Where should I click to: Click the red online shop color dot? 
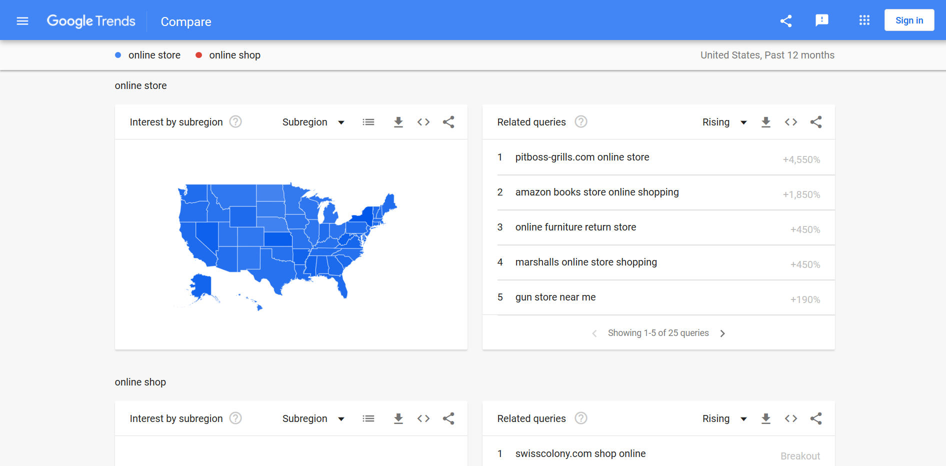pos(198,55)
